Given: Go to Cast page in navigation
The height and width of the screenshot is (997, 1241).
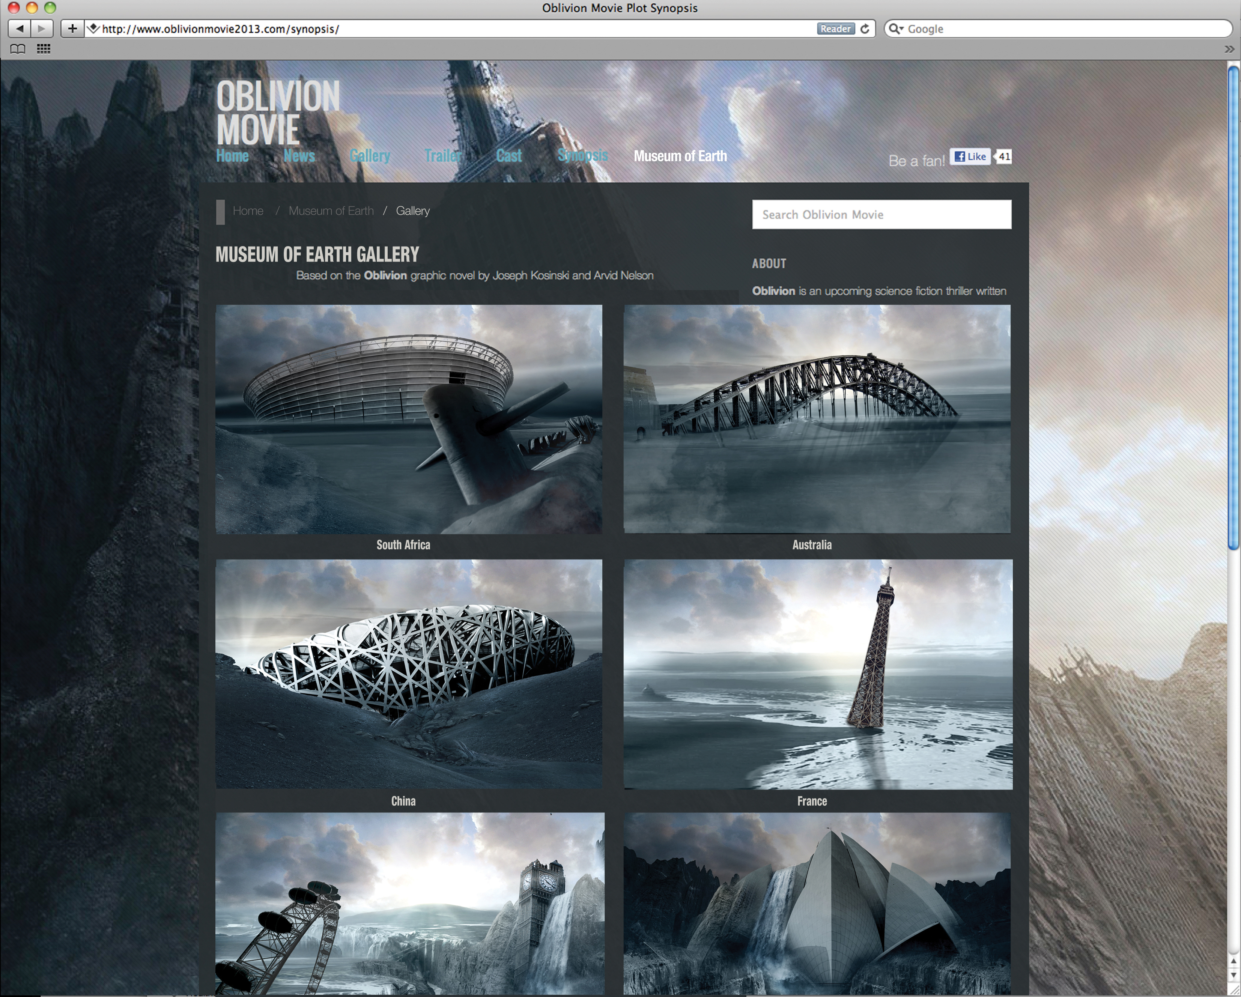Looking at the screenshot, I should point(509,156).
